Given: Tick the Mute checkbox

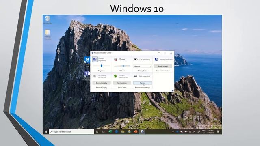Looking at the screenshot, I should 120,59.
